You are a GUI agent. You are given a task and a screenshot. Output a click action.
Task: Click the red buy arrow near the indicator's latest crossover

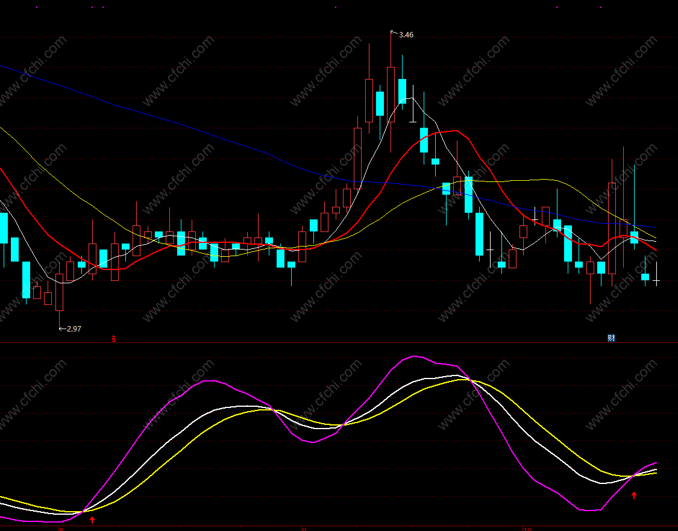click(634, 495)
